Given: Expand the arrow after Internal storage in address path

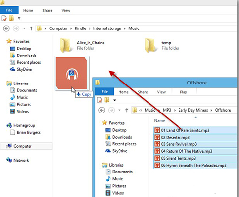Looking at the screenshot, I should (x=125, y=28).
